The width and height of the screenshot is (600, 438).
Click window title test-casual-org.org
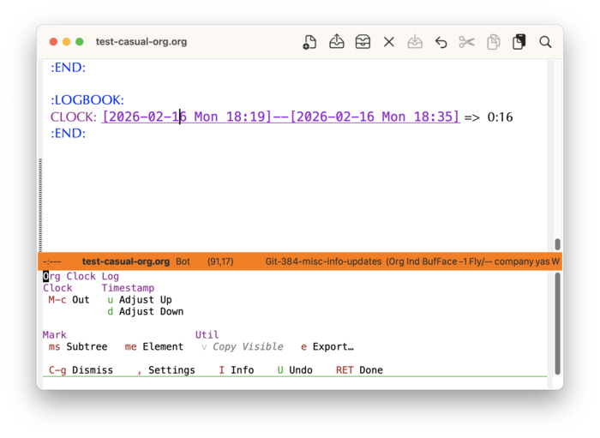(x=141, y=42)
